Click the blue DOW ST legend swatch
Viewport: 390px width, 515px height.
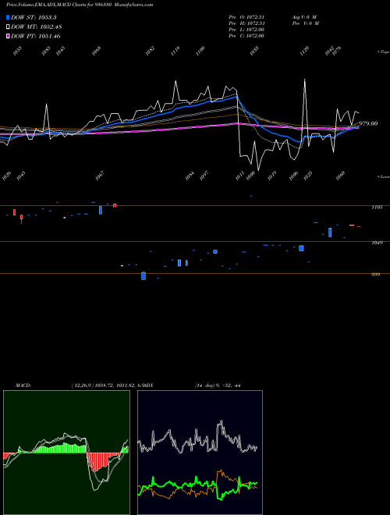pyautogui.click(x=8, y=17)
